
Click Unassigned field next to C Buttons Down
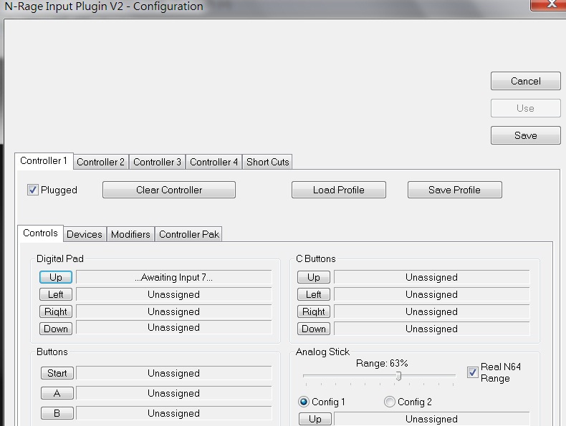pos(432,329)
